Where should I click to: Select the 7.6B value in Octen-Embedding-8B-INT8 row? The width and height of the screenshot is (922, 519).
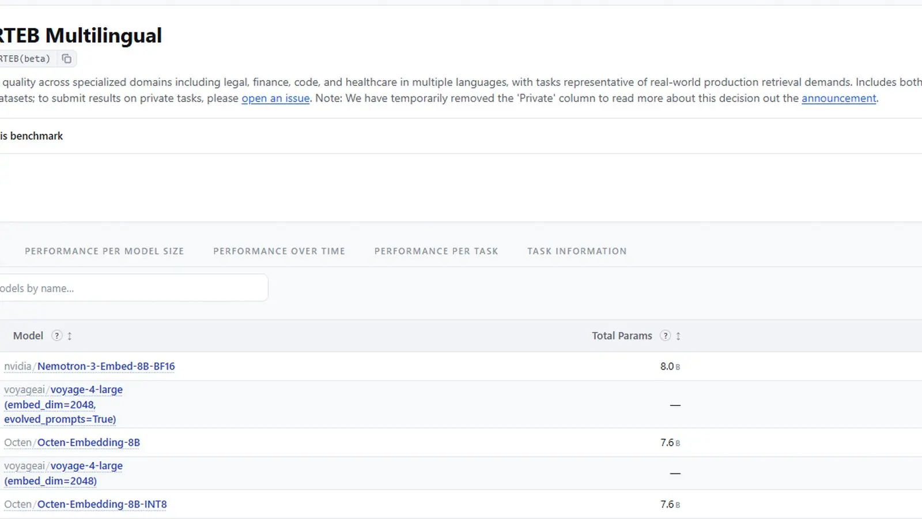point(670,505)
